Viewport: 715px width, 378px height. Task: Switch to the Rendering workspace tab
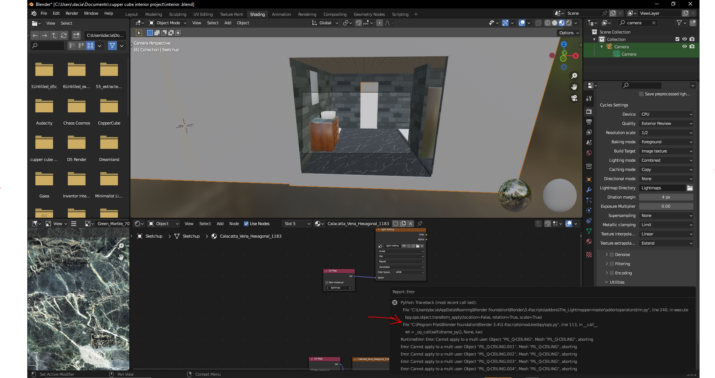tap(307, 14)
